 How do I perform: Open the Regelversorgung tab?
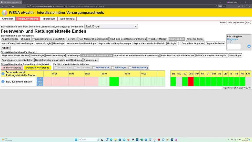(x=28, y=19)
